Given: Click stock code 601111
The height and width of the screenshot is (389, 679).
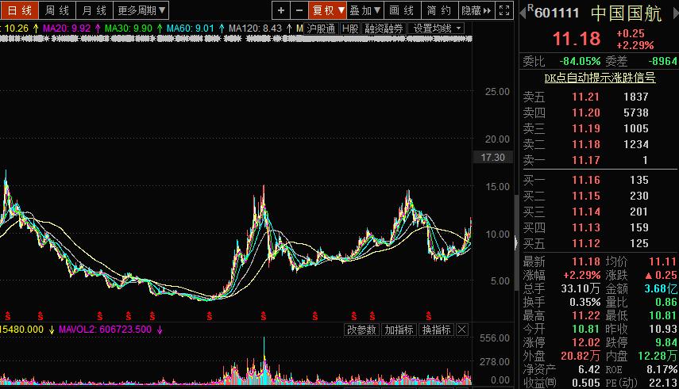Looking at the screenshot, I should click(557, 13).
